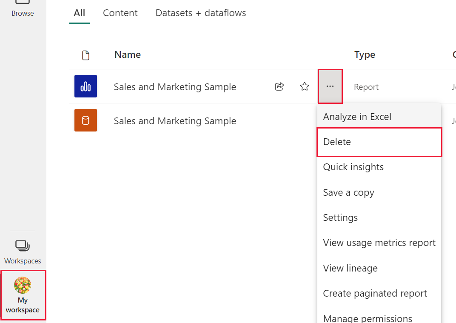This screenshot has width=456, height=323.
Task: Sort by the Type column header
Action: tap(365, 55)
